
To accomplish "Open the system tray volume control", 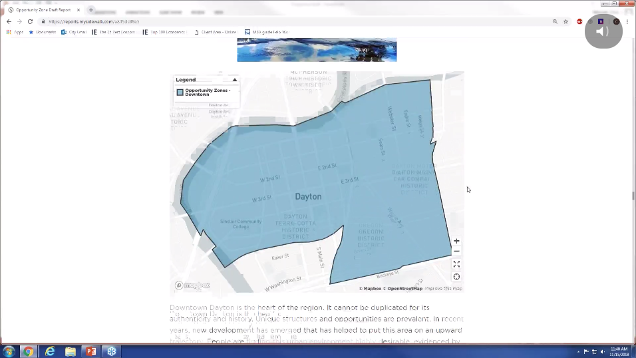I will tap(602, 352).
